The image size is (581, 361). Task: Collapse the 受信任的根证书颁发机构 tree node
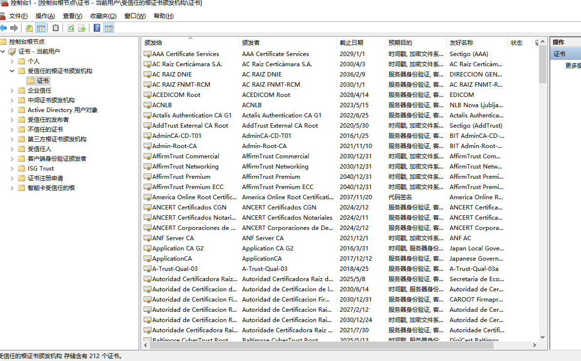click(x=12, y=71)
